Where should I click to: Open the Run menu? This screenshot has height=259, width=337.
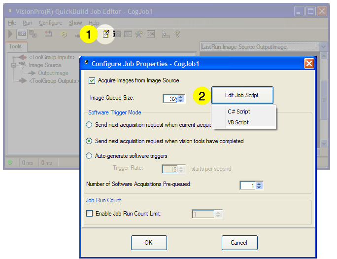[x=28, y=23]
